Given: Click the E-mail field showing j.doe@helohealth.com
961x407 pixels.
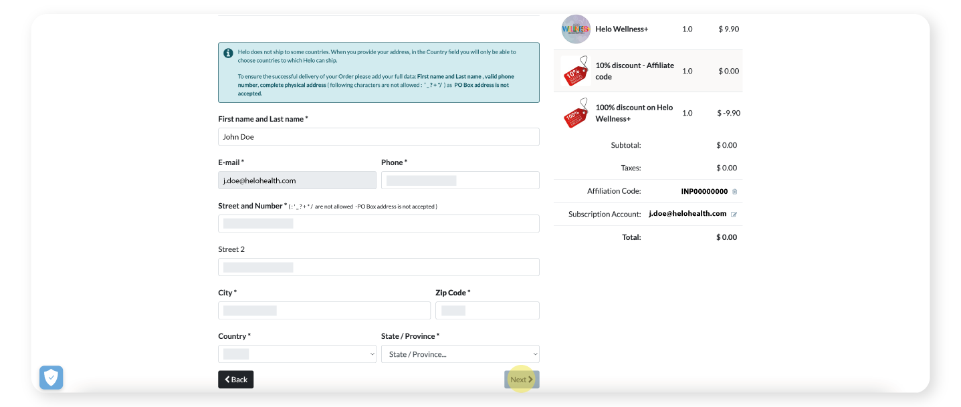Looking at the screenshot, I should [x=297, y=180].
